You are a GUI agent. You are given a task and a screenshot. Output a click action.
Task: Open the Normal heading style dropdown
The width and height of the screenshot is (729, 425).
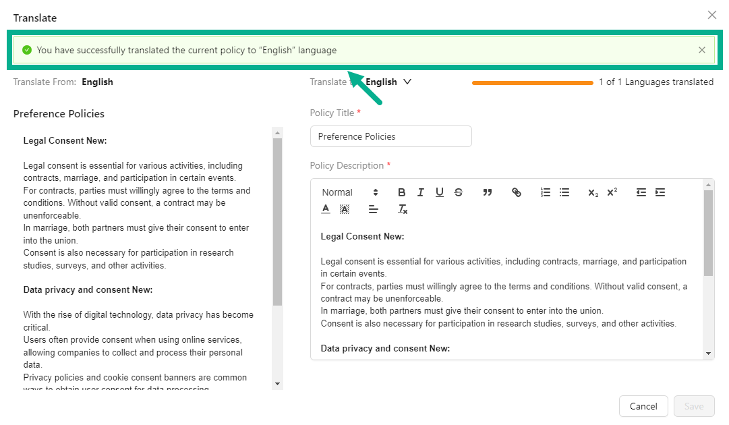(x=350, y=192)
